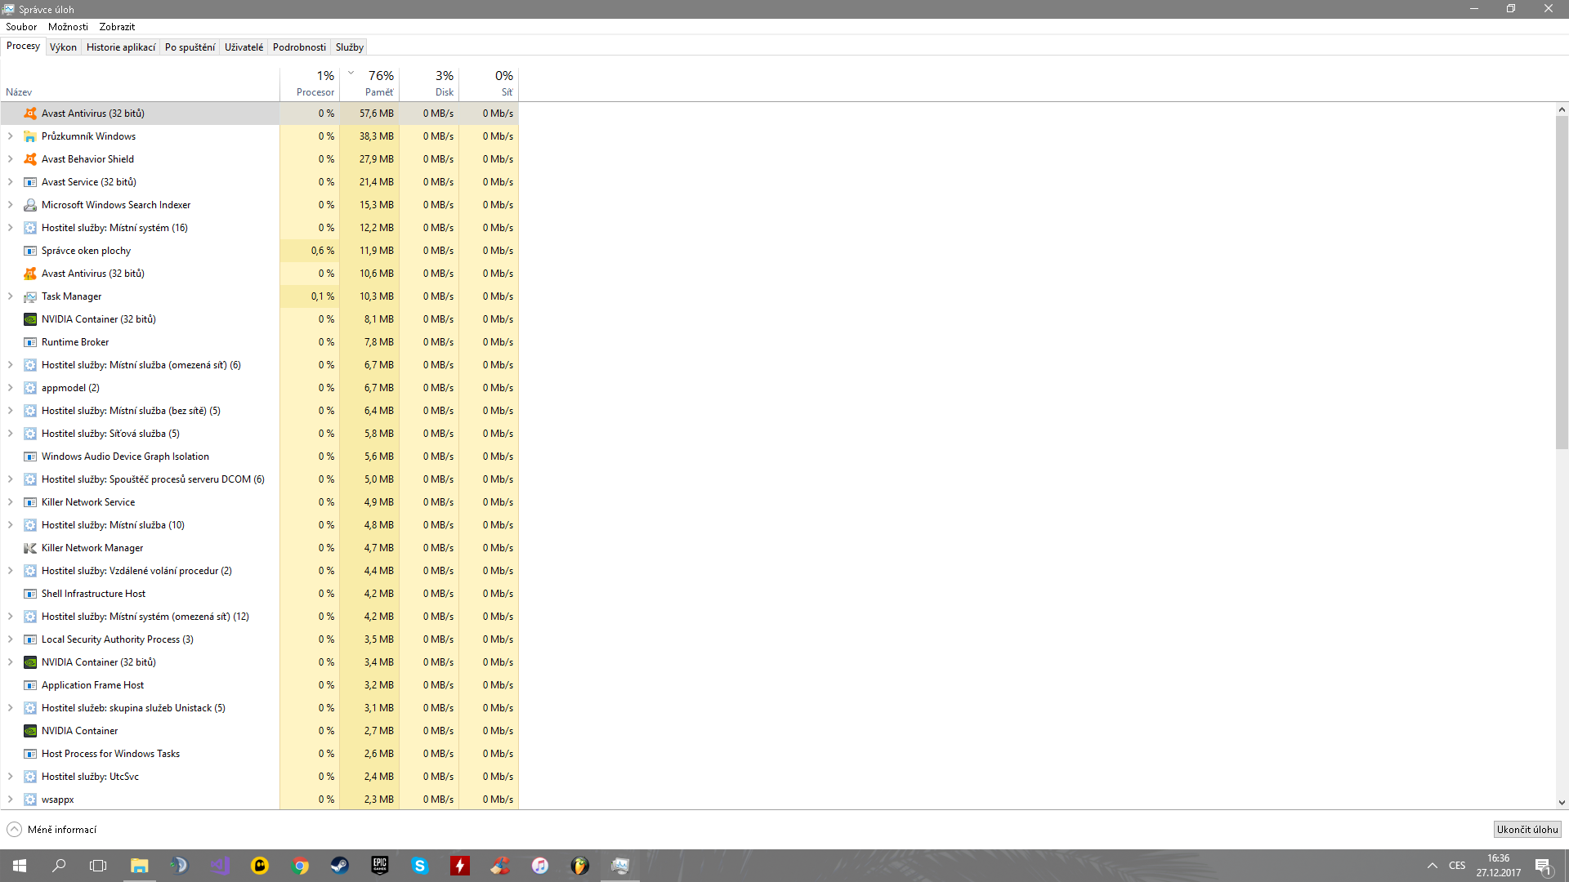
Task: Open Epic Games Launcher from taskbar
Action: point(380,866)
